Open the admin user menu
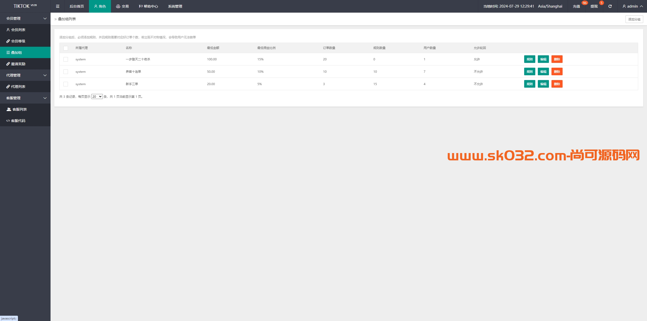This screenshot has width=647, height=321. 633,6
